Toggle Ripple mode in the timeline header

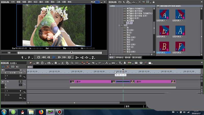click(8, 67)
